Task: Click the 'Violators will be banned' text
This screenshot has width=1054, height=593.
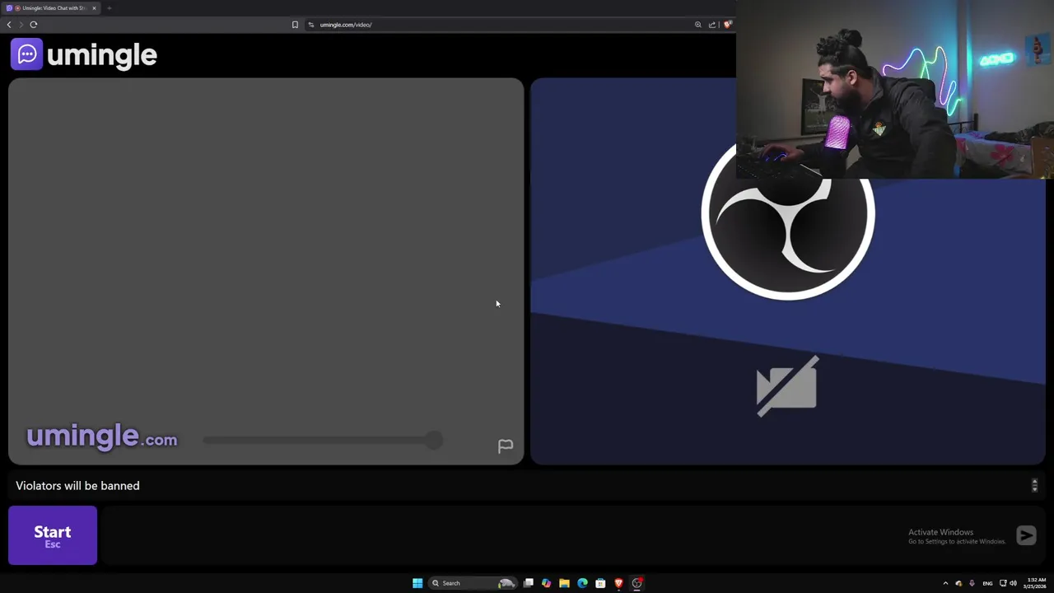Action: tap(77, 486)
